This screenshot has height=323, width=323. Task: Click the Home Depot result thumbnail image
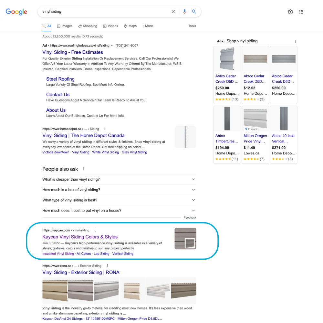pos(185,137)
